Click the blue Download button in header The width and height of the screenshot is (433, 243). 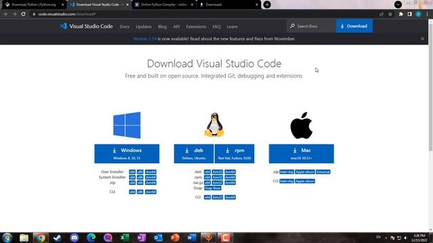click(354, 26)
